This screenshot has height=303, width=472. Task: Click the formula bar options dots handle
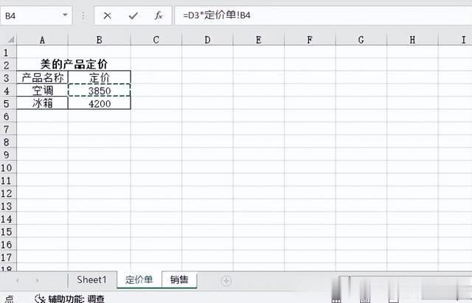pyautogui.click(x=83, y=15)
